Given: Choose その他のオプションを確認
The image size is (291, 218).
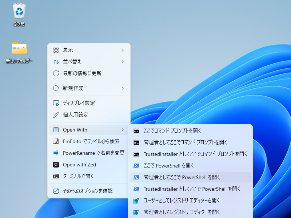Looking at the screenshot, I should [87, 191].
